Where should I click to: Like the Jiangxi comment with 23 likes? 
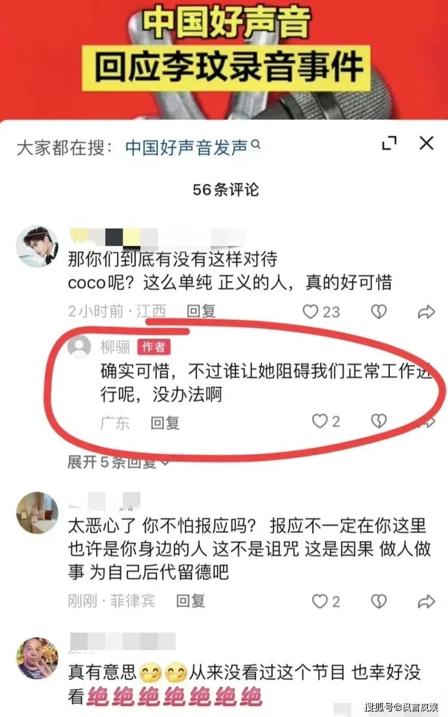pyautogui.click(x=321, y=312)
